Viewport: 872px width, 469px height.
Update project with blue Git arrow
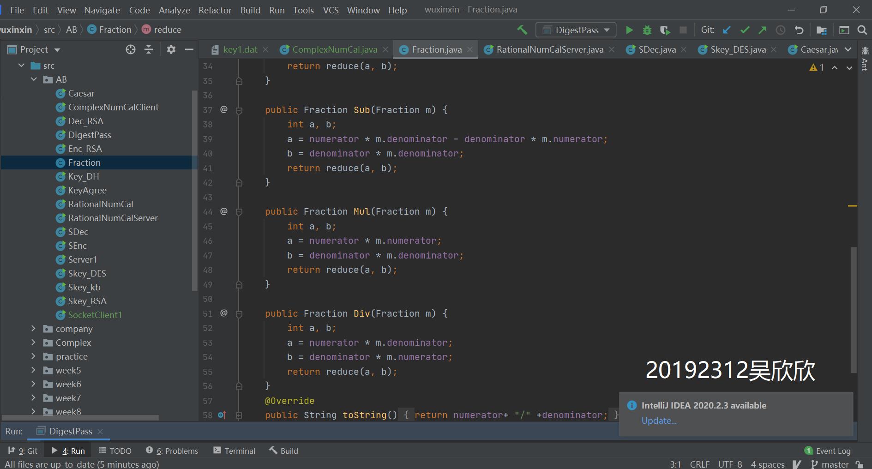(727, 30)
